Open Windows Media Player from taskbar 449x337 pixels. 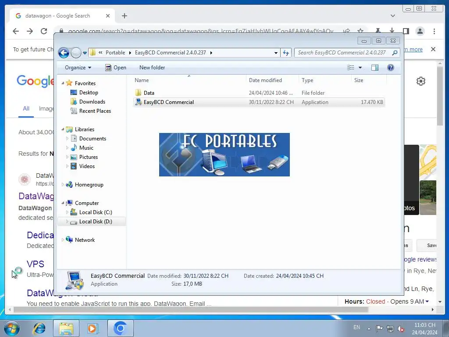pos(93,328)
